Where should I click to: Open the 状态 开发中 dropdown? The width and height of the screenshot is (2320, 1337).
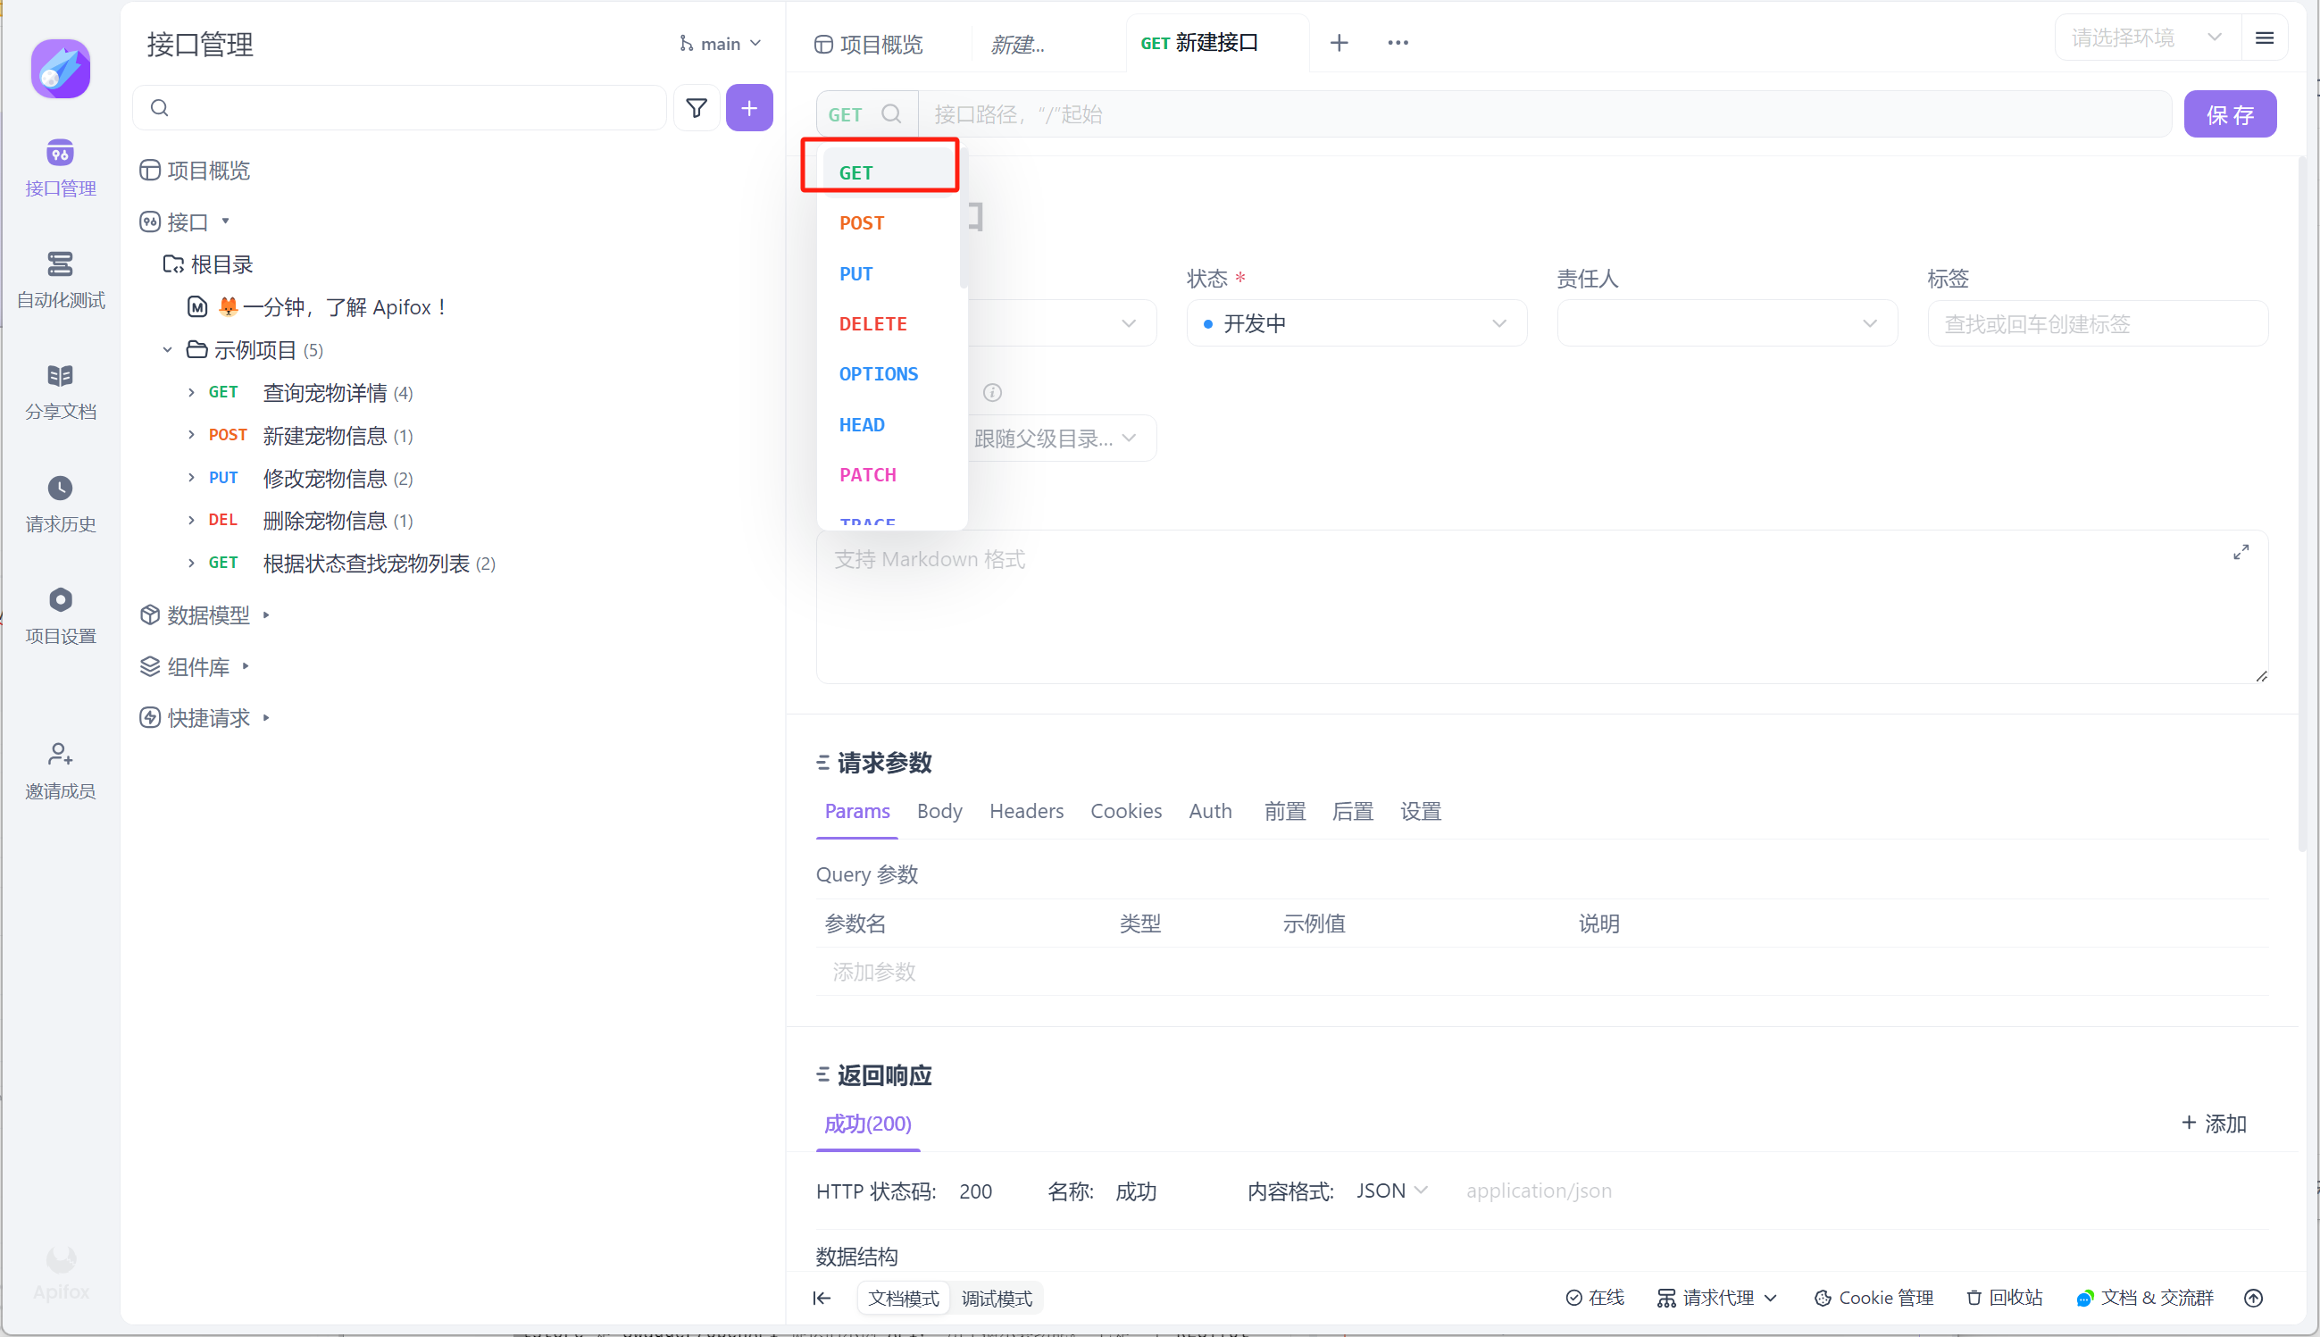point(1355,323)
